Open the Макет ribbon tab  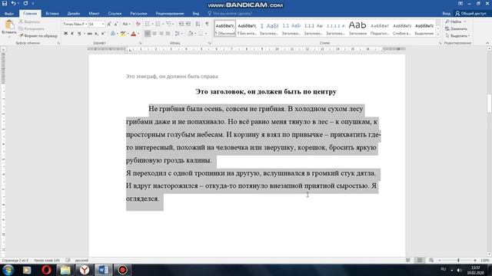(x=94, y=14)
